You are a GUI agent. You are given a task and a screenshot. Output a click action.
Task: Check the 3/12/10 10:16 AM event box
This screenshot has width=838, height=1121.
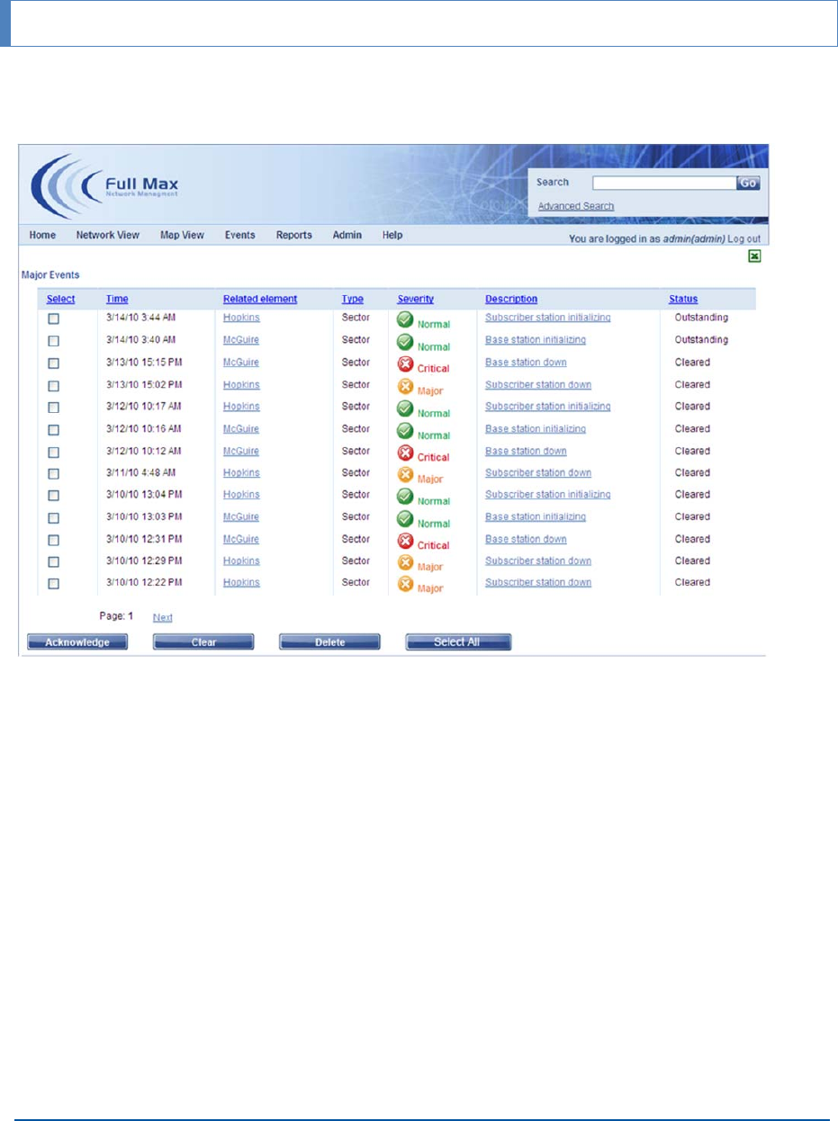click(53, 429)
